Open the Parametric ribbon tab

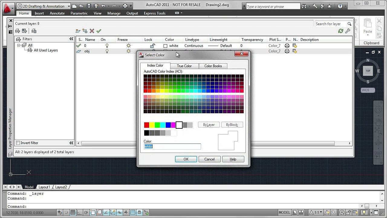tap(79, 13)
